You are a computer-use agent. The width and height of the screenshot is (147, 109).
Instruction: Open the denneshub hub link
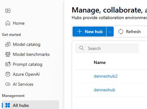pyautogui.click(x=104, y=90)
